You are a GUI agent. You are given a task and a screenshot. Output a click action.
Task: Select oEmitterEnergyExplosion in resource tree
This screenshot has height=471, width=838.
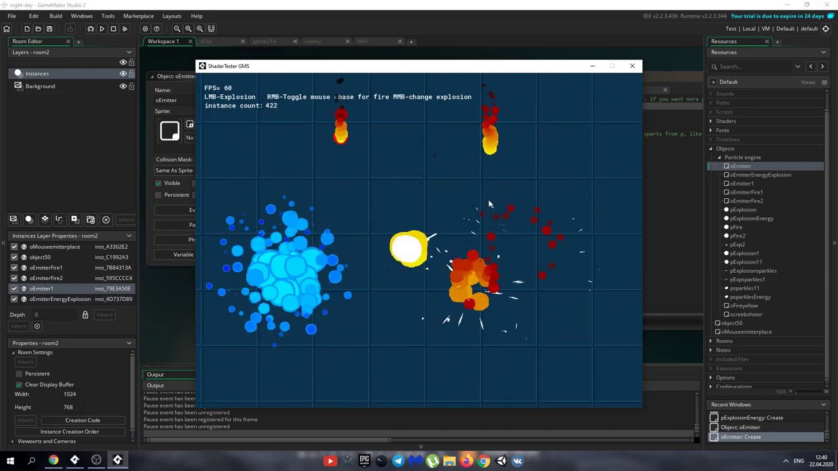(x=760, y=175)
